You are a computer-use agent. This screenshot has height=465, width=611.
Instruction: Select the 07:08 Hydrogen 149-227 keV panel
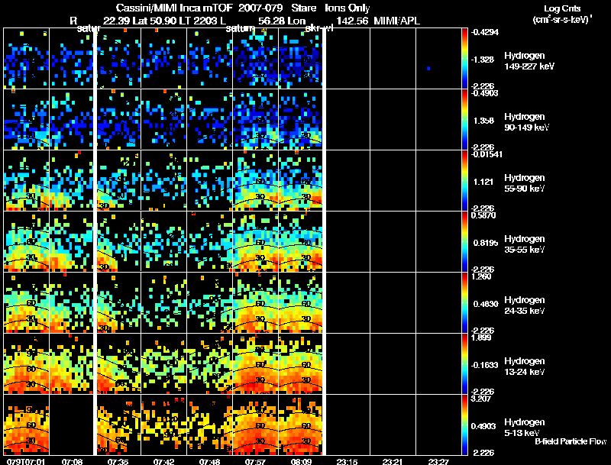pos(72,59)
